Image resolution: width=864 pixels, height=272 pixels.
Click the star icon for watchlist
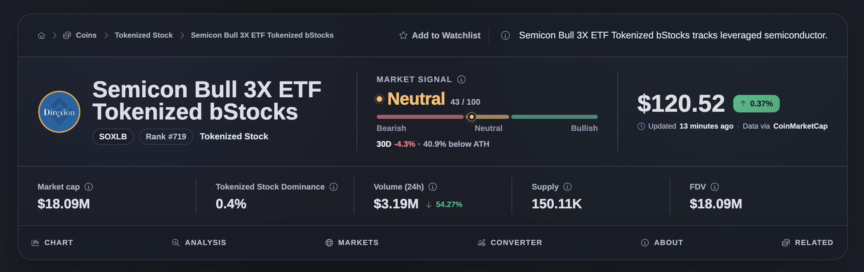point(403,35)
